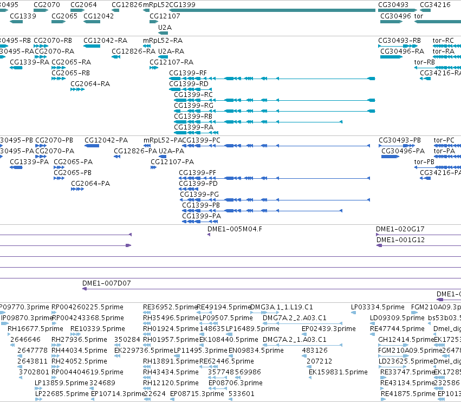Click the U2A gene label
This screenshot has height=402, width=461.
(x=165, y=27)
